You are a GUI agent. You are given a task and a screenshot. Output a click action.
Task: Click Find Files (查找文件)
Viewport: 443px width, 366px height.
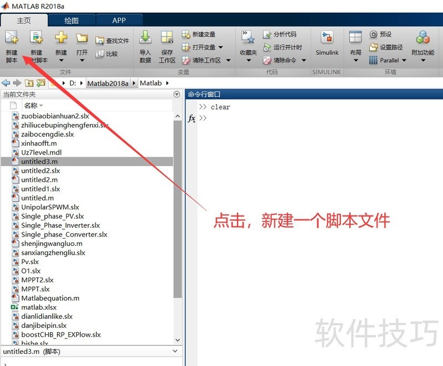[x=112, y=40]
